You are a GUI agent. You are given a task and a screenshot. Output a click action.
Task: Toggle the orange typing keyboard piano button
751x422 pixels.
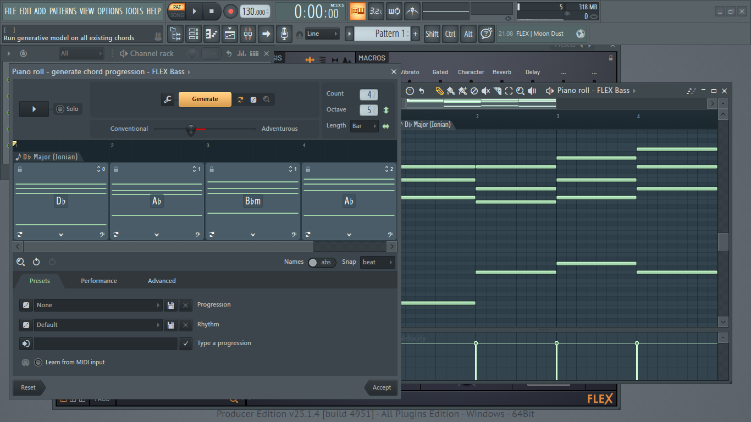coord(358,11)
